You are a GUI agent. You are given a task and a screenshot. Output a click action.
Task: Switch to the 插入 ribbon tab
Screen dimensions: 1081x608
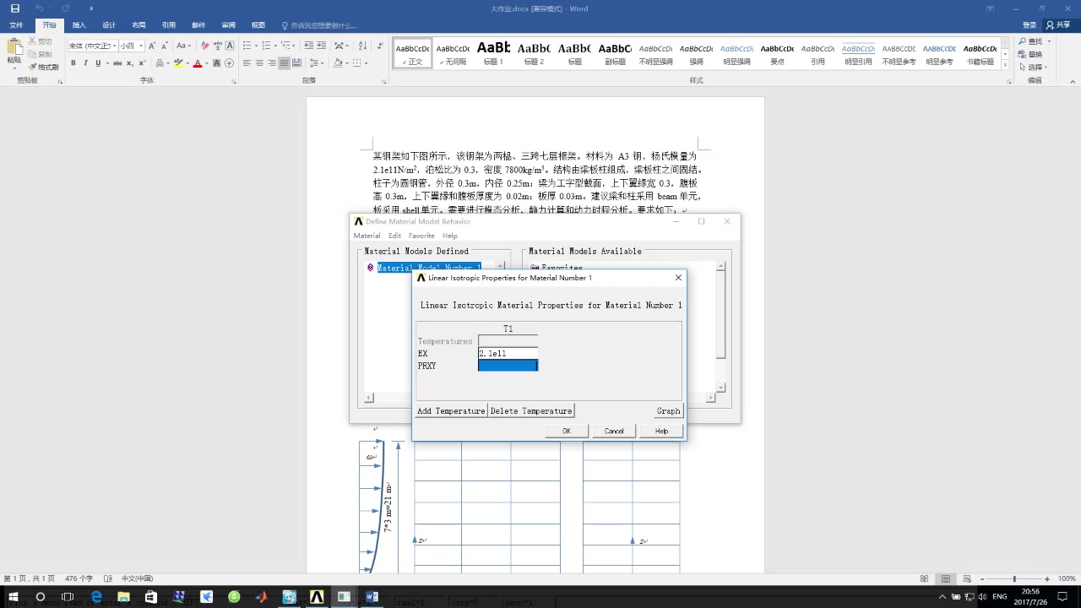(79, 24)
